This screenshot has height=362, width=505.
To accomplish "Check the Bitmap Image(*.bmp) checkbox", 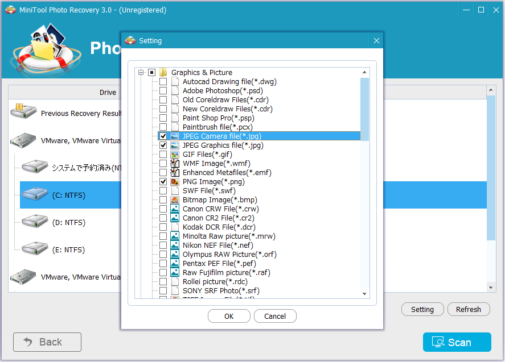I will click(163, 199).
